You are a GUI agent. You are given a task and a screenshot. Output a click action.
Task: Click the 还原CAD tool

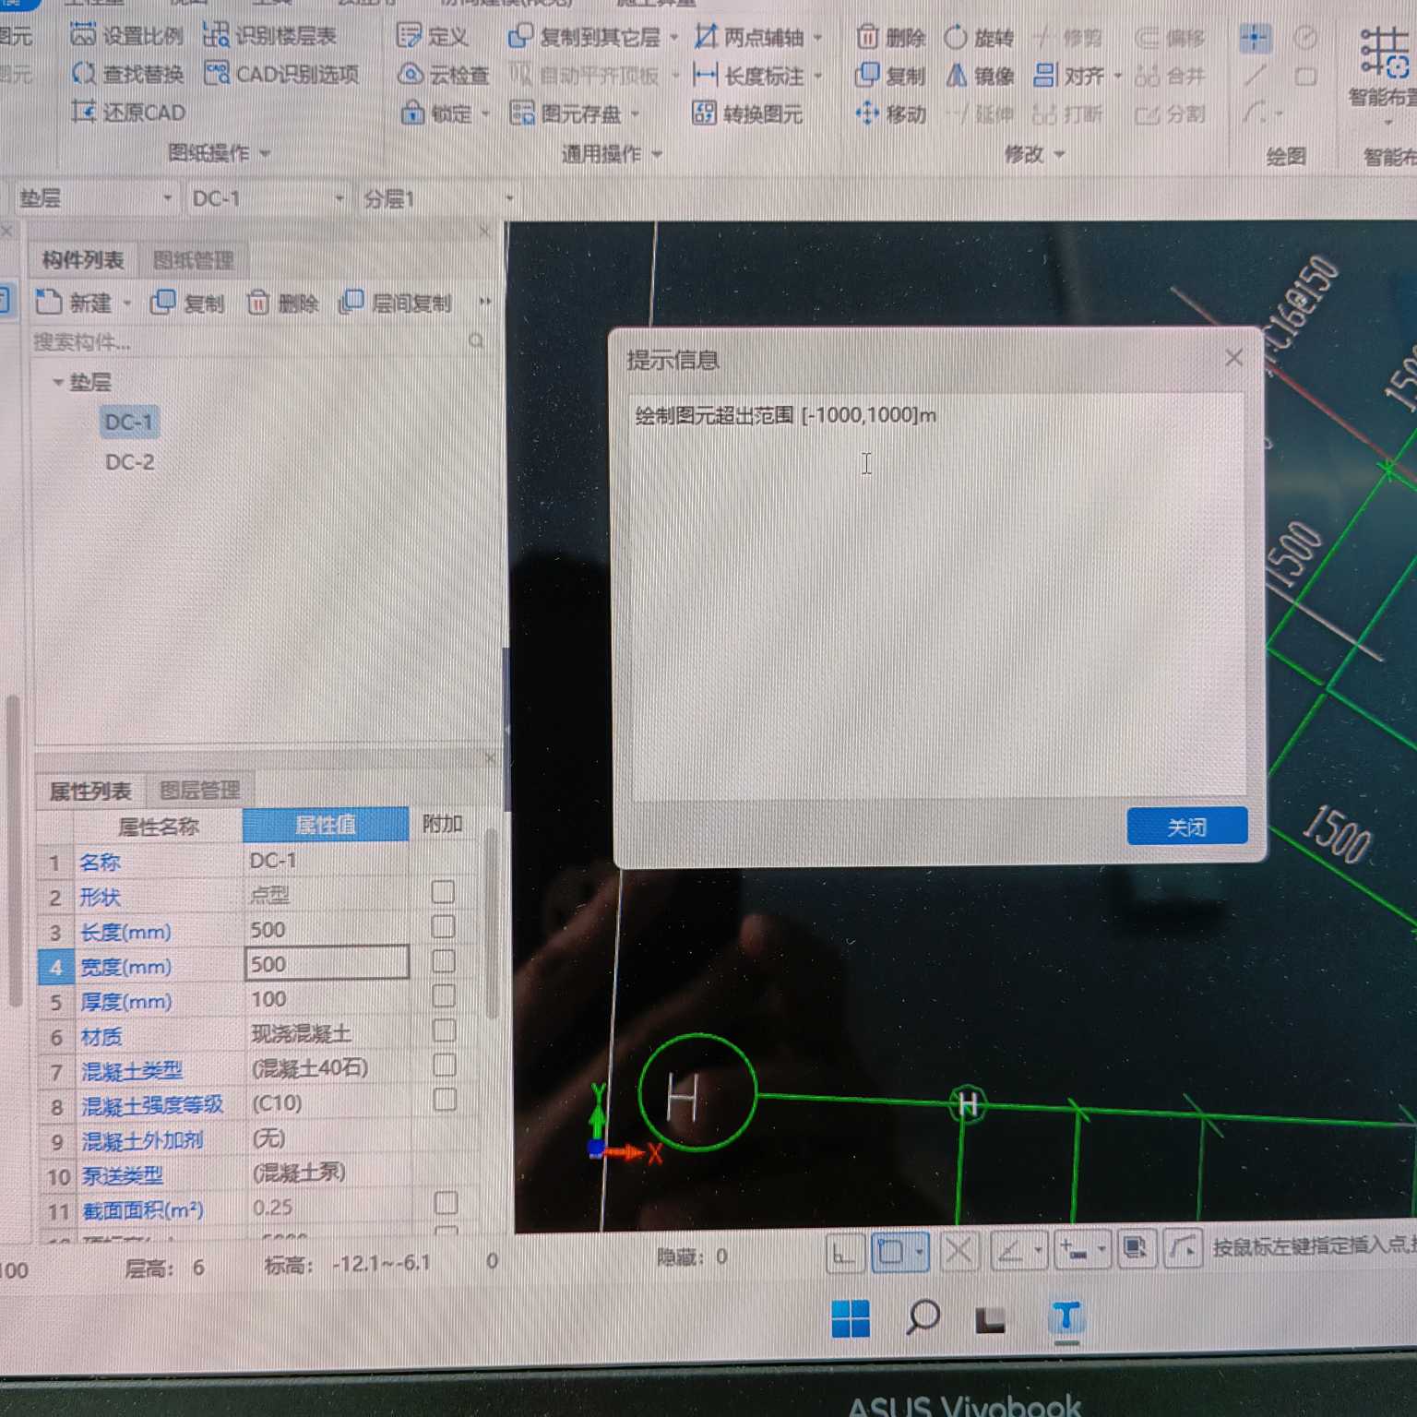pos(127,113)
